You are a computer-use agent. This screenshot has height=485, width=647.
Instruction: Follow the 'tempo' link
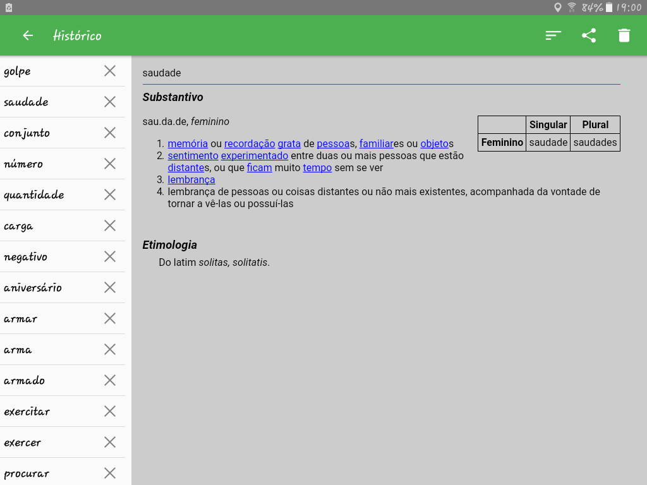317,167
